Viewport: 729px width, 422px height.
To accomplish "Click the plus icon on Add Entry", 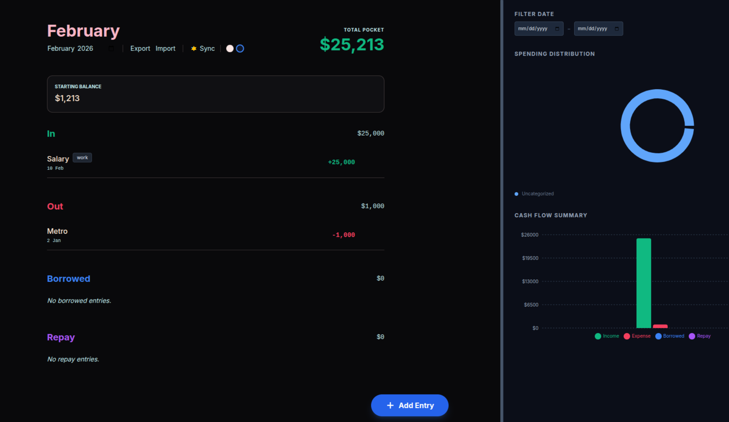I will point(390,405).
